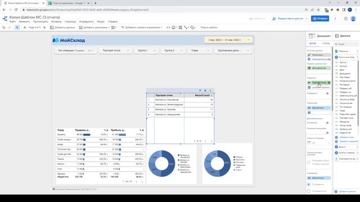Open the add a control button
Viewport: 360px width, 202px height.
[x=142, y=27]
